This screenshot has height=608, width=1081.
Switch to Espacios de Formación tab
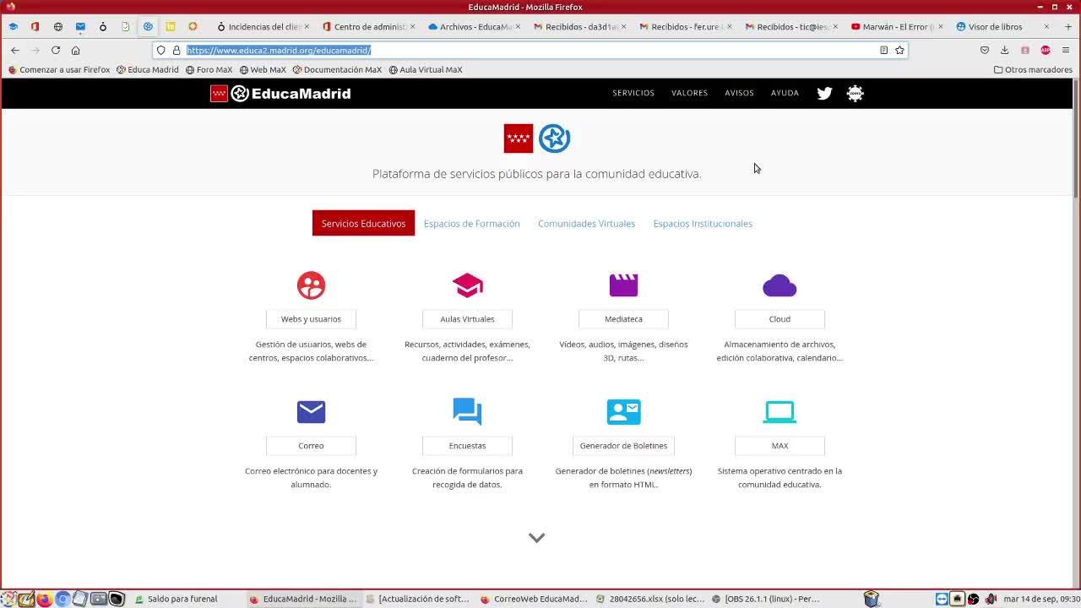tap(471, 224)
